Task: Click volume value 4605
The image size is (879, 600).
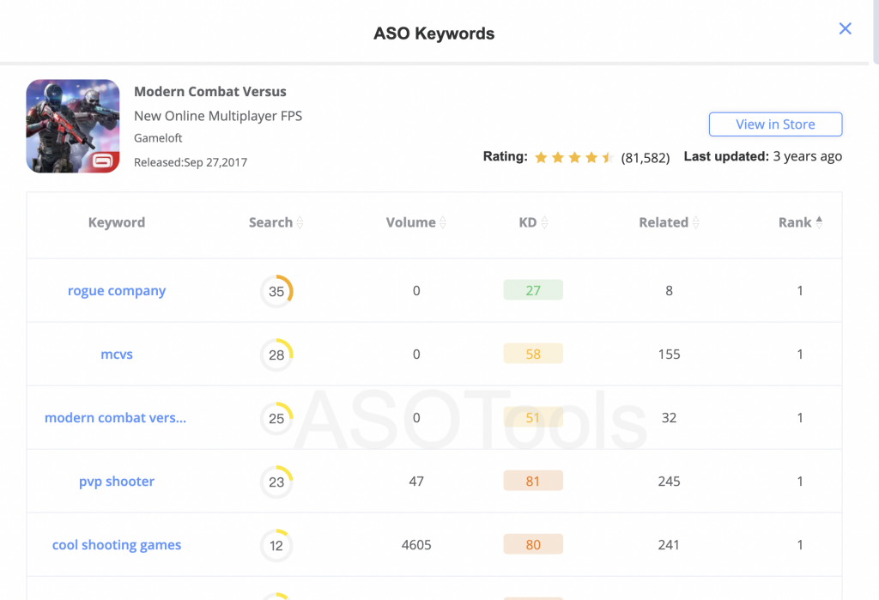Action: pyautogui.click(x=416, y=544)
